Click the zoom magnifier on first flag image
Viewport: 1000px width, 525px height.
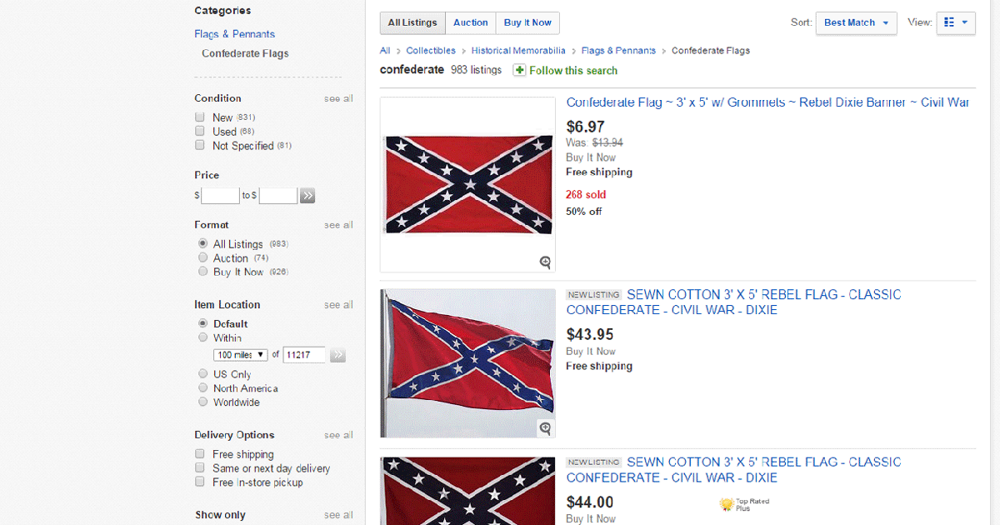click(545, 262)
